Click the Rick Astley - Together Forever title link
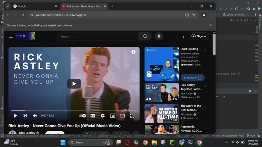This screenshot has height=147, width=262. pyautogui.click(x=191, y=87)
